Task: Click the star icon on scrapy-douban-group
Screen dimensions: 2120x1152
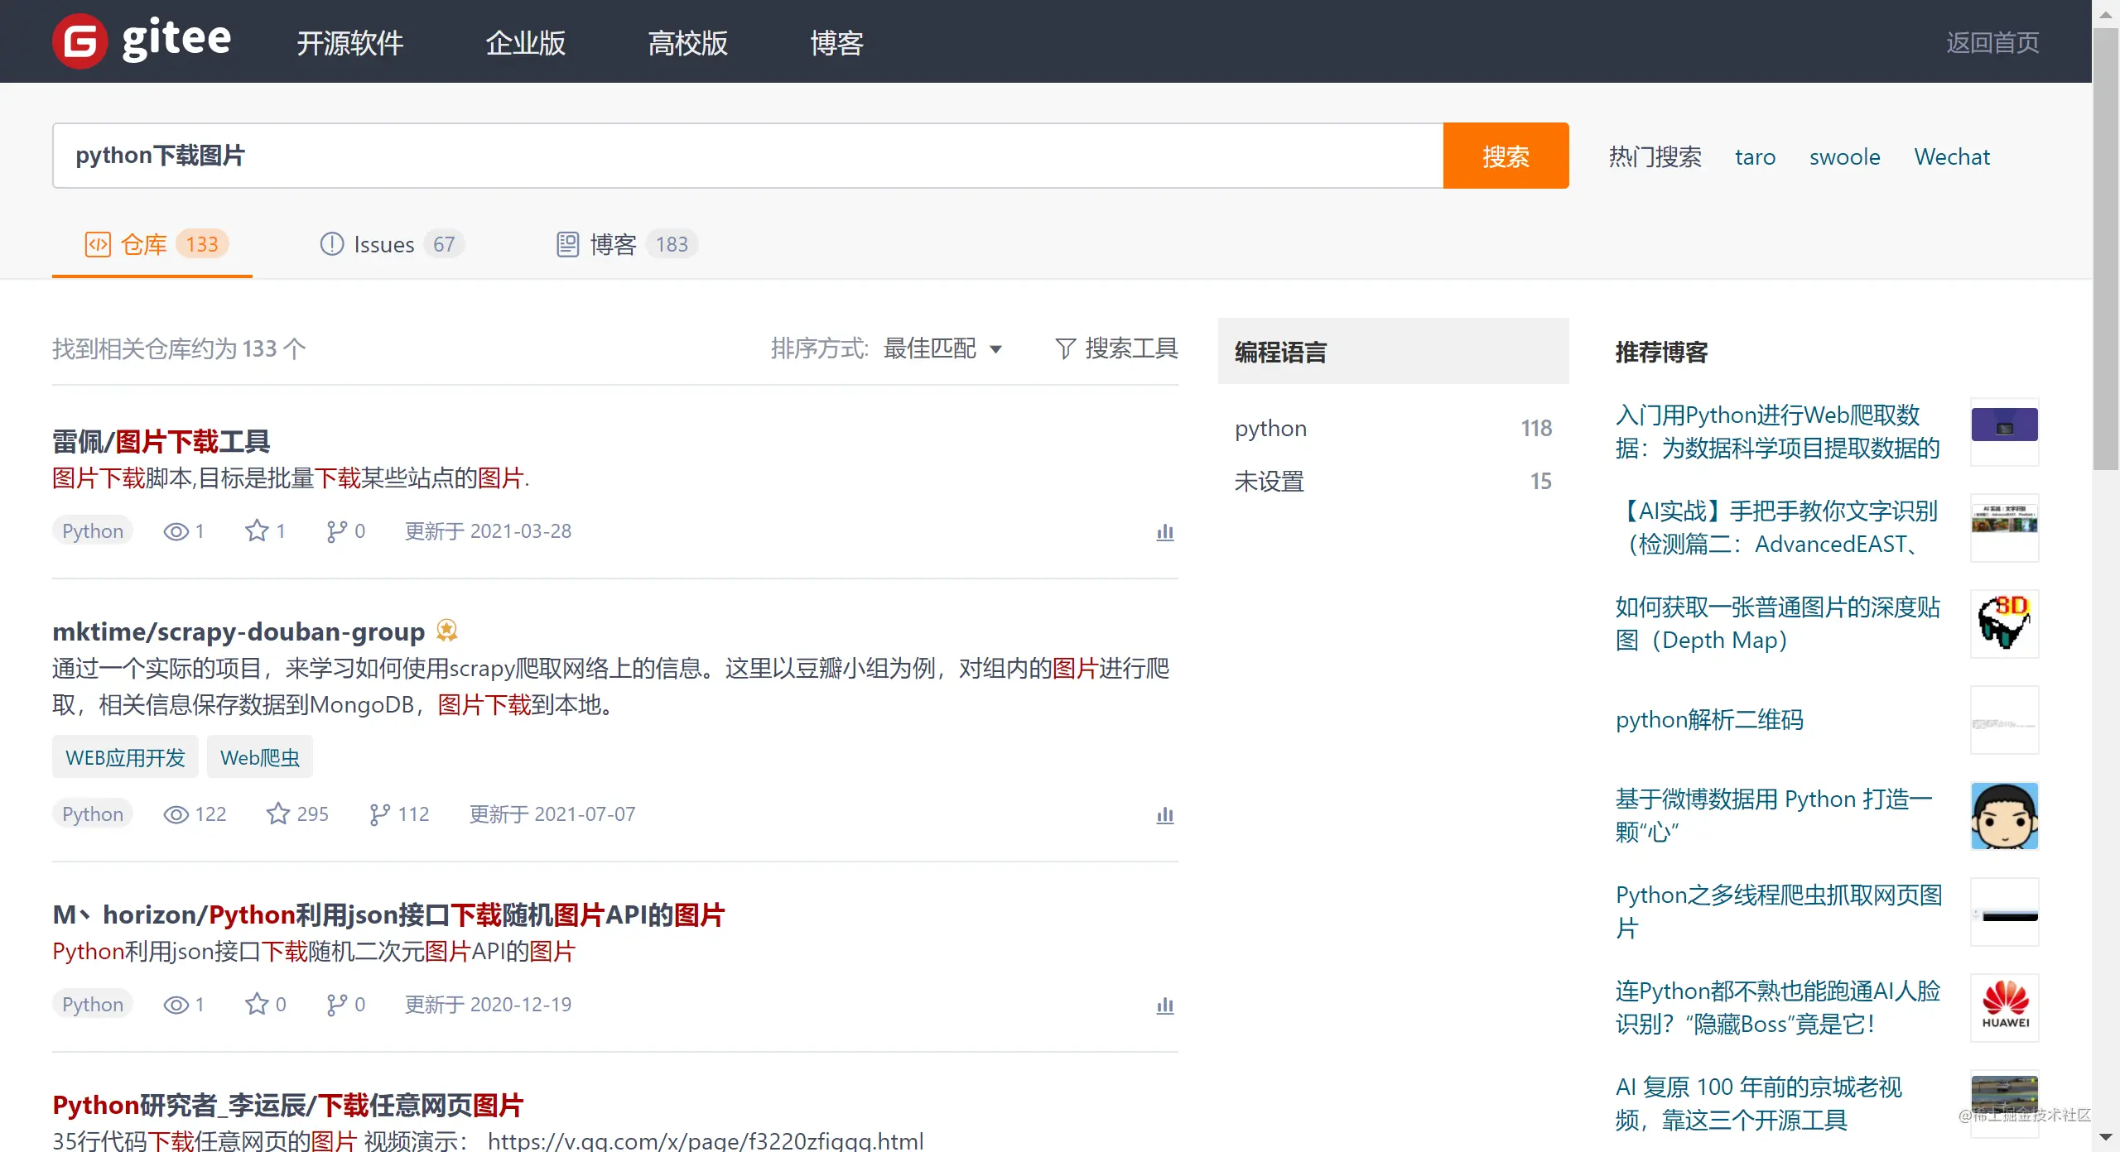Action: click(x=277, y=814)
